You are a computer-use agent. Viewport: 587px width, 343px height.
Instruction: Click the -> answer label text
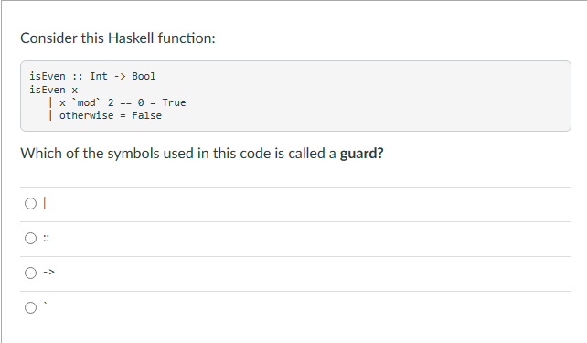coord(48,273)
